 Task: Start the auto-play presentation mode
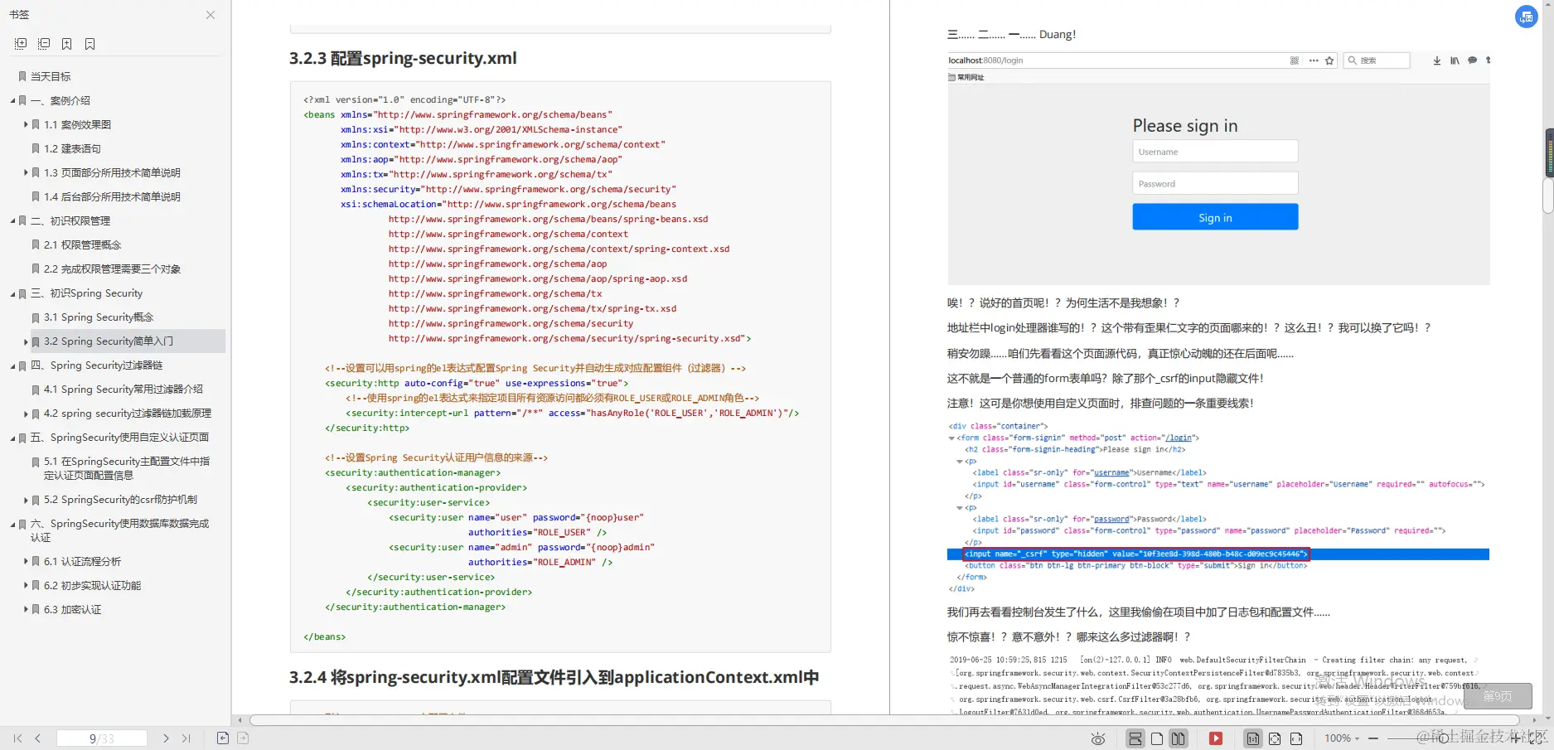1216,738
